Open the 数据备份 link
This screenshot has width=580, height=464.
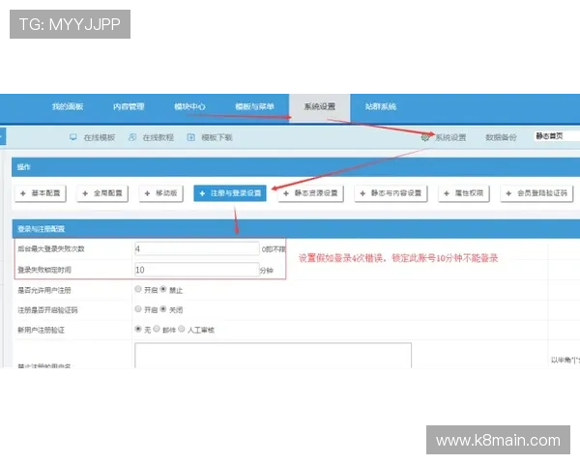coord(501,137)
